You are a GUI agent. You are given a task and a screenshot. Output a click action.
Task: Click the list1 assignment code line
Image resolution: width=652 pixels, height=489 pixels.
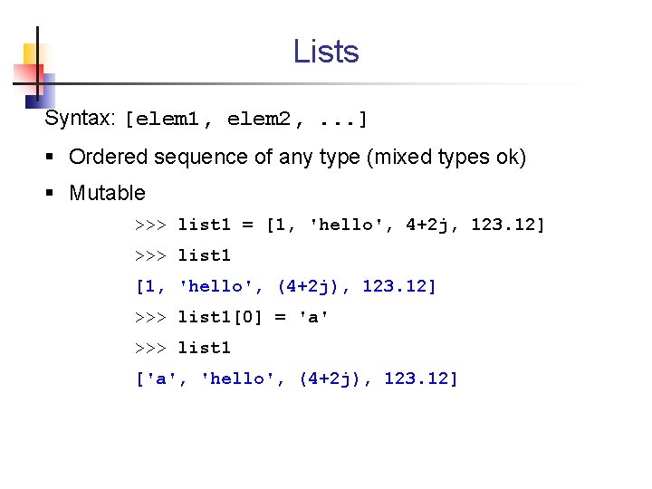pos(340,225)
